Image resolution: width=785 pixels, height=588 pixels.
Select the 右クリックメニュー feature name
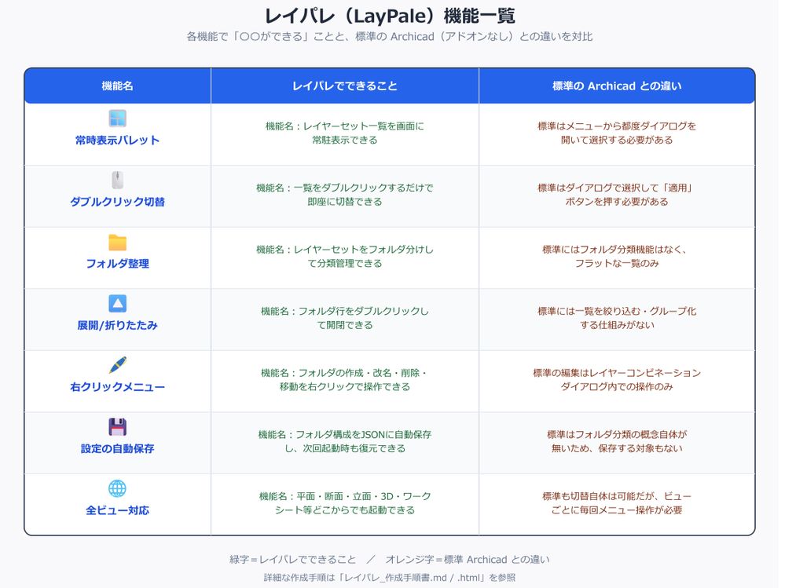(118, 387)
